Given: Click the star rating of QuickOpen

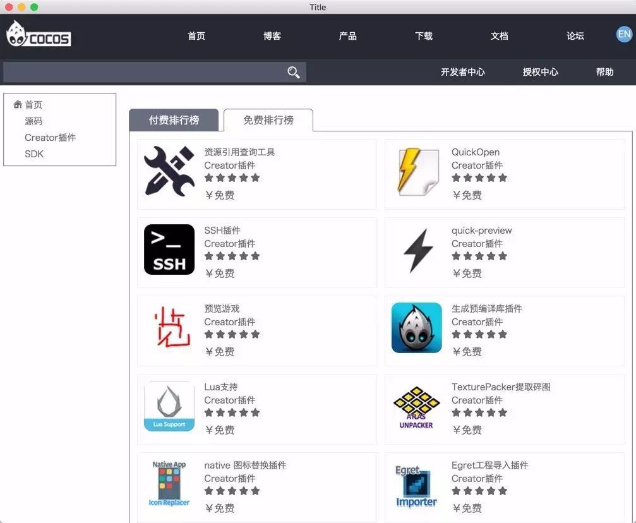Looking at the screenshot, I should tap(479, 177).
